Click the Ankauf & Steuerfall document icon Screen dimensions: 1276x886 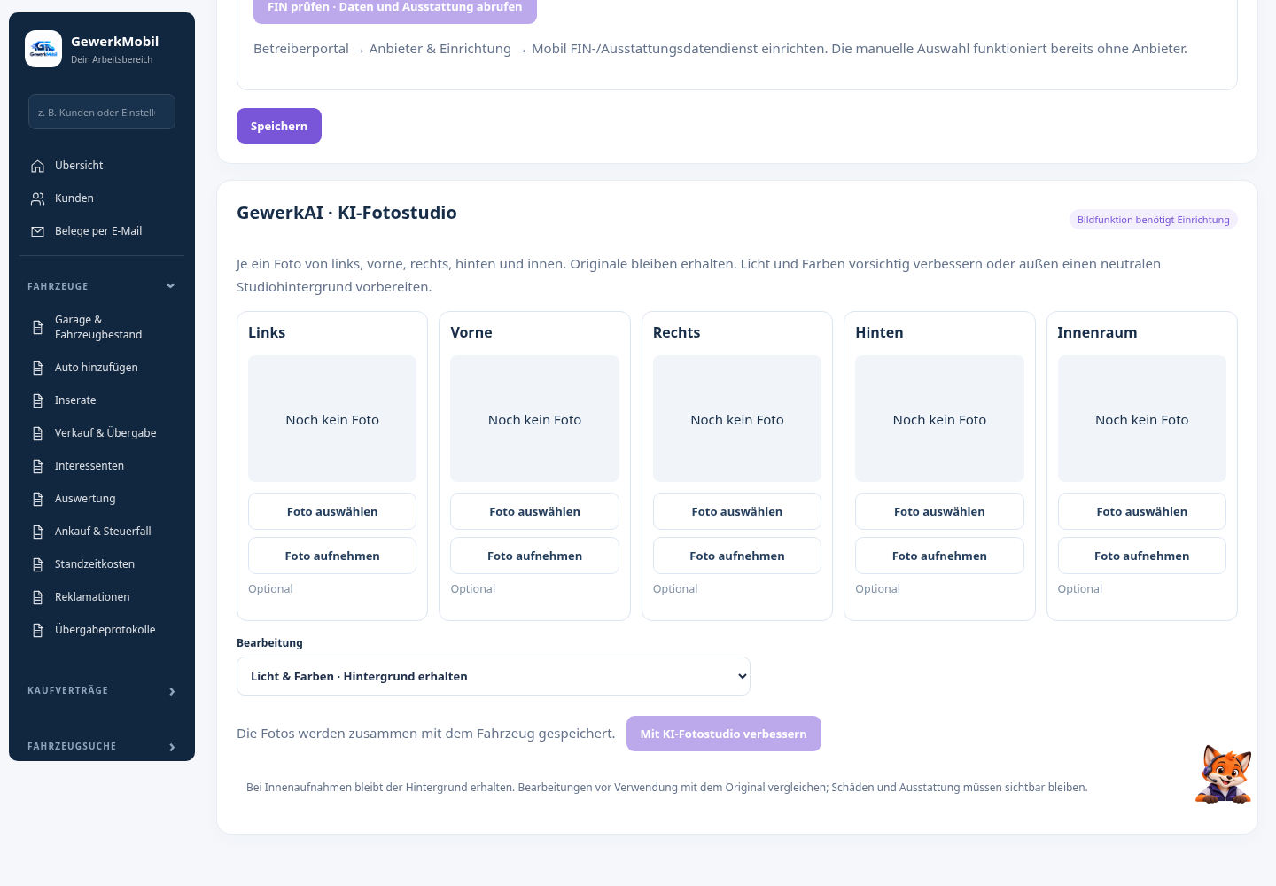coord(37,532)
